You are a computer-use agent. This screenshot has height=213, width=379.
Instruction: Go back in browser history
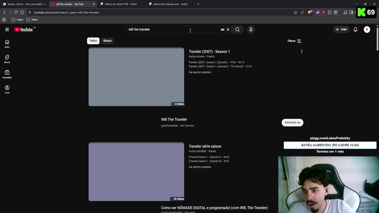pos(4,12)
